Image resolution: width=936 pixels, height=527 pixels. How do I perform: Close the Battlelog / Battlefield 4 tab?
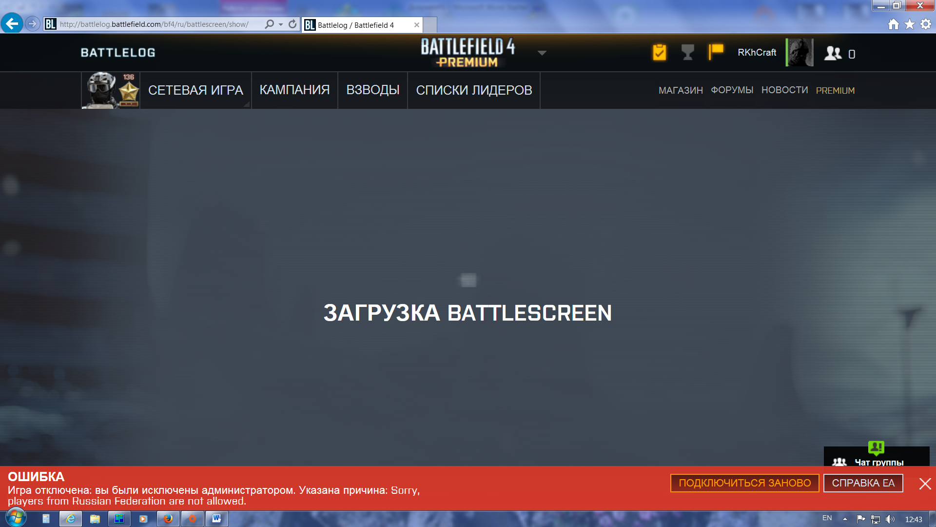pos(417,25)
